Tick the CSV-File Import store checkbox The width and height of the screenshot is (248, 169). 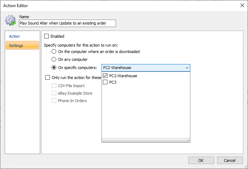(x=54, y=86)
